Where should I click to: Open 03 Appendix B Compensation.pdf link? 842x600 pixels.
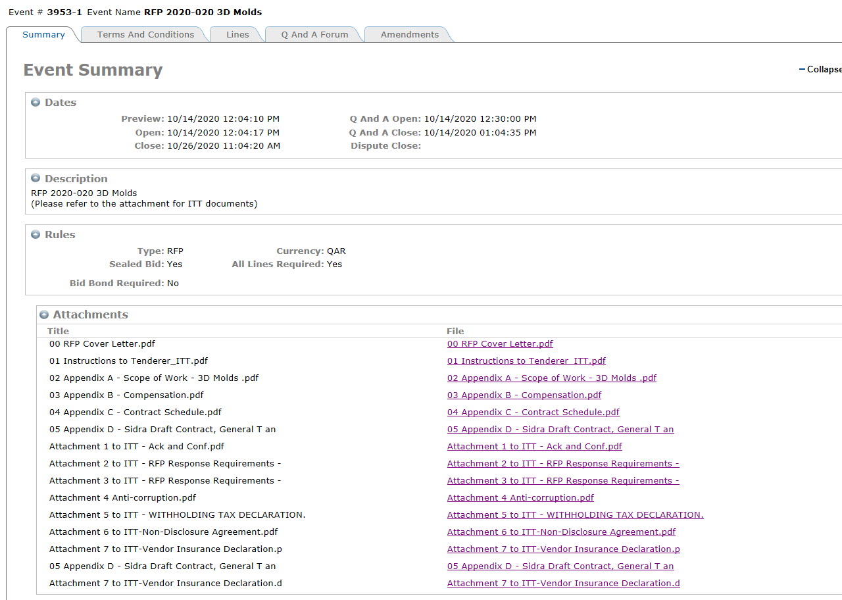524,395
